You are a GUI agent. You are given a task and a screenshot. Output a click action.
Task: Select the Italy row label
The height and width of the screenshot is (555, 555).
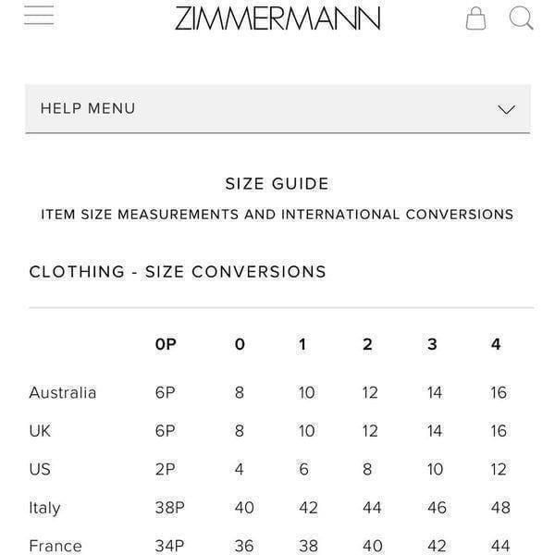coord(45,508)
